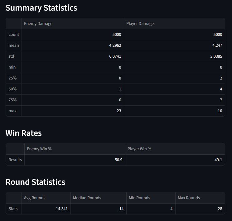Select the 50.9 Enemy Win value cell
232x221 pixels.
point(118,160)
